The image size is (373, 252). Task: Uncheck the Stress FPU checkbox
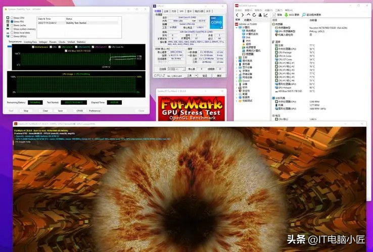12,22
